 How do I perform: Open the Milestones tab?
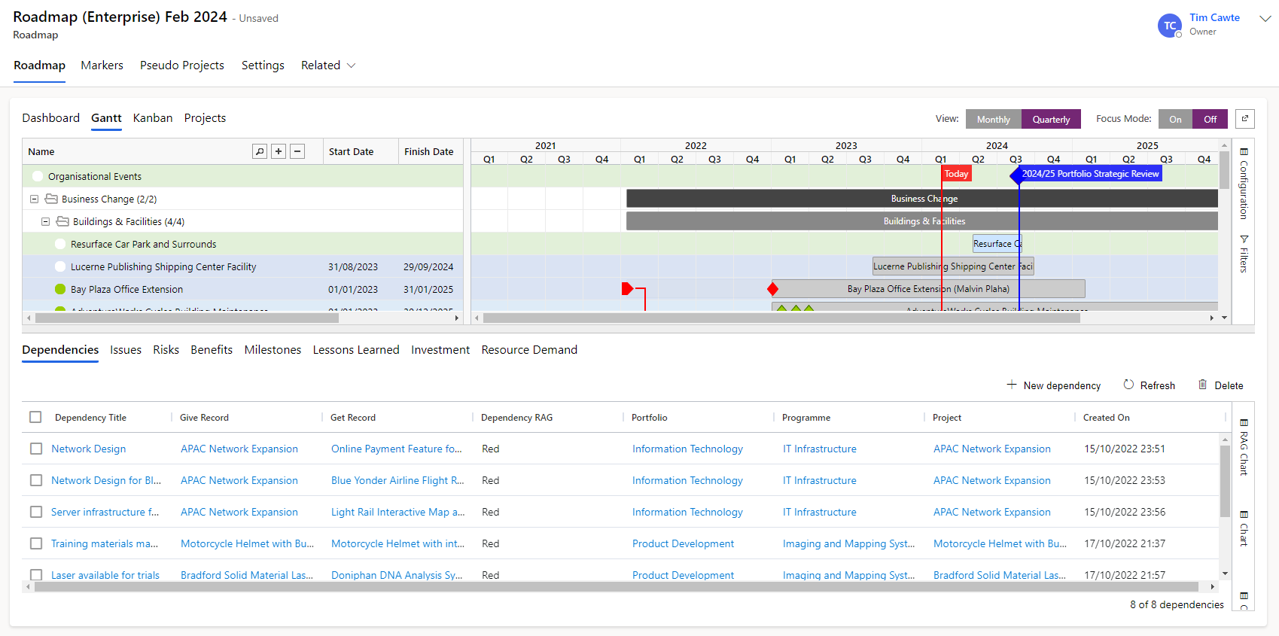pos(273,350)
